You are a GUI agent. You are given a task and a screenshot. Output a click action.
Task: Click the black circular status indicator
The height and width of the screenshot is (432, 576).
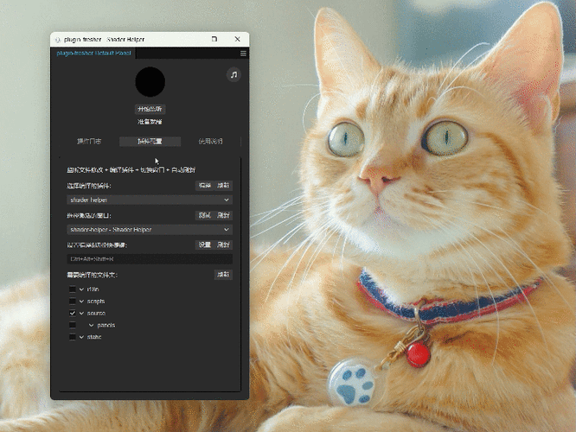coord(150,82)
